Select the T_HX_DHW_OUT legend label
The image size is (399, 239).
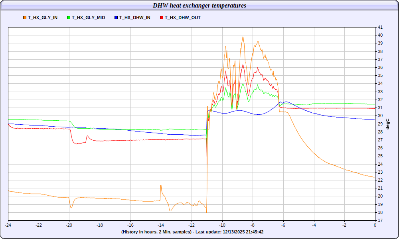tap(183, 18)
